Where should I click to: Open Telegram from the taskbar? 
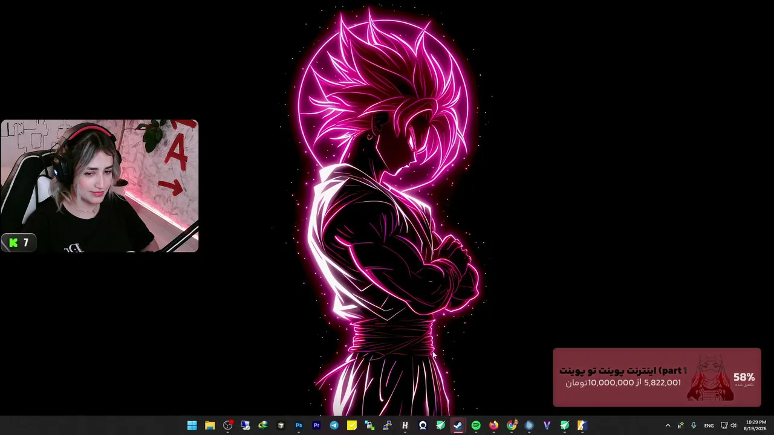tap(334, 425)
